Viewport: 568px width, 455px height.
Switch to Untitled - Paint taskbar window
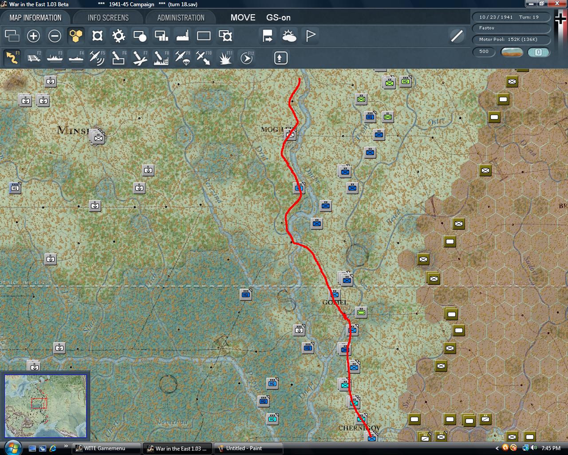pos(248,448)
